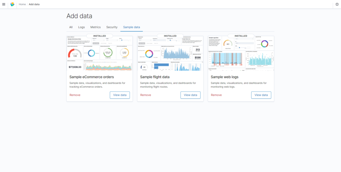The width and height of the screenshot is (341, 172).
Task: Open the help menu icon at top right
Action: 337,4
